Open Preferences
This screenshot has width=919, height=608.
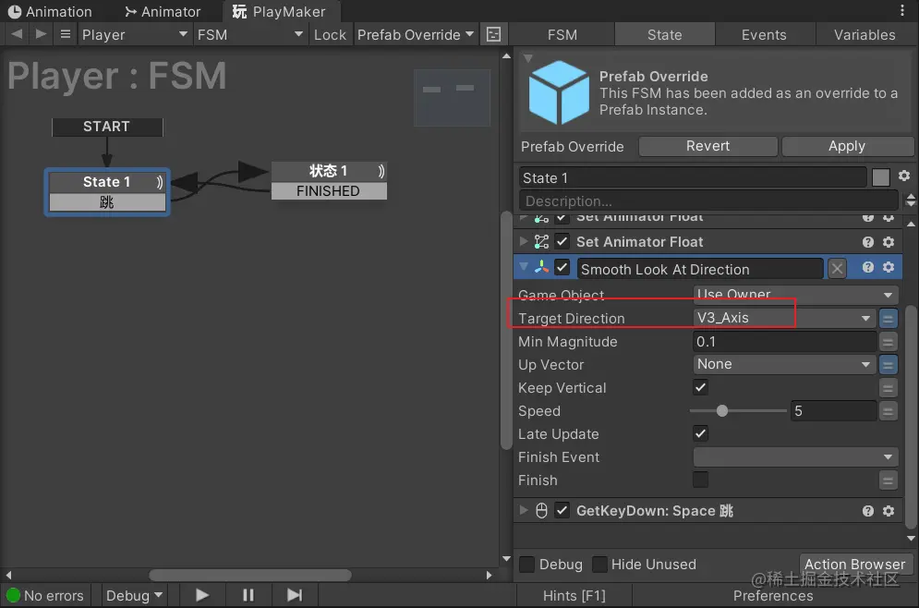click(x=773, y=596)
